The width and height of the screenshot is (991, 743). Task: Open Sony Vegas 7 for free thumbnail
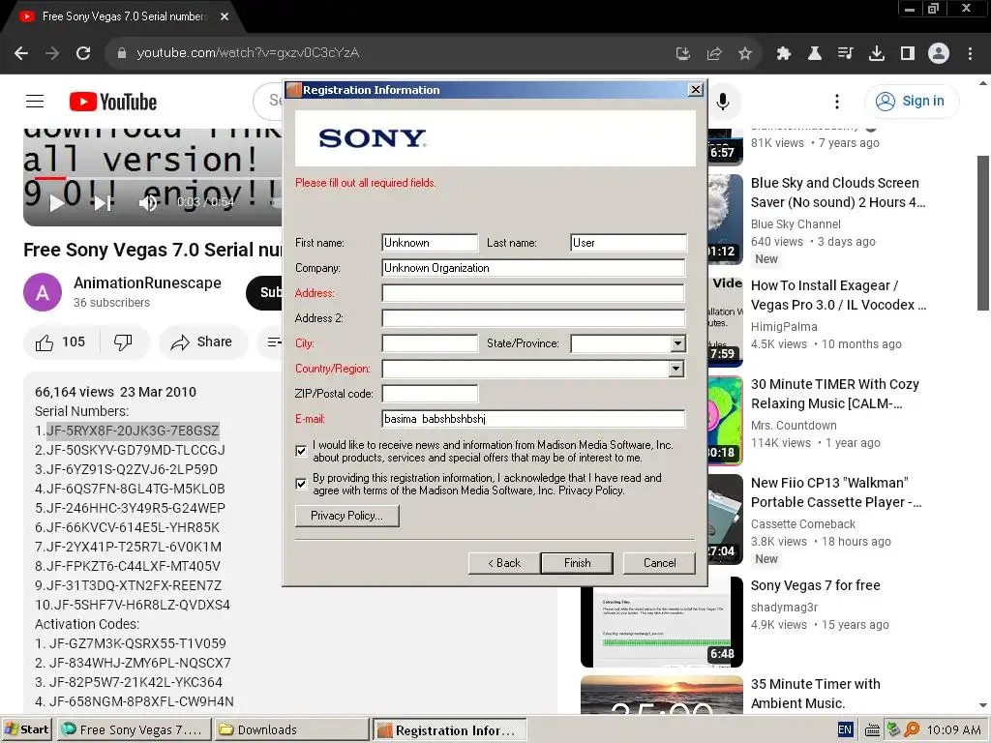pos(662,622)
